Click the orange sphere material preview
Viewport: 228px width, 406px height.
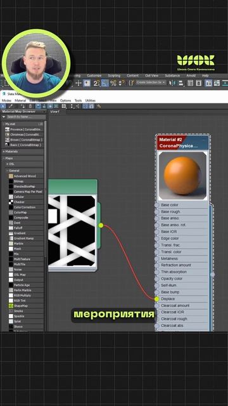pos(182,176)
